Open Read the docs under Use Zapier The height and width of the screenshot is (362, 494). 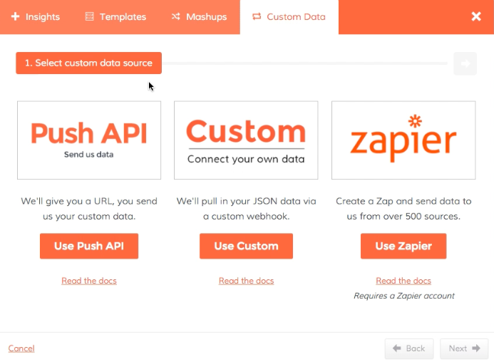click(403, 281)
